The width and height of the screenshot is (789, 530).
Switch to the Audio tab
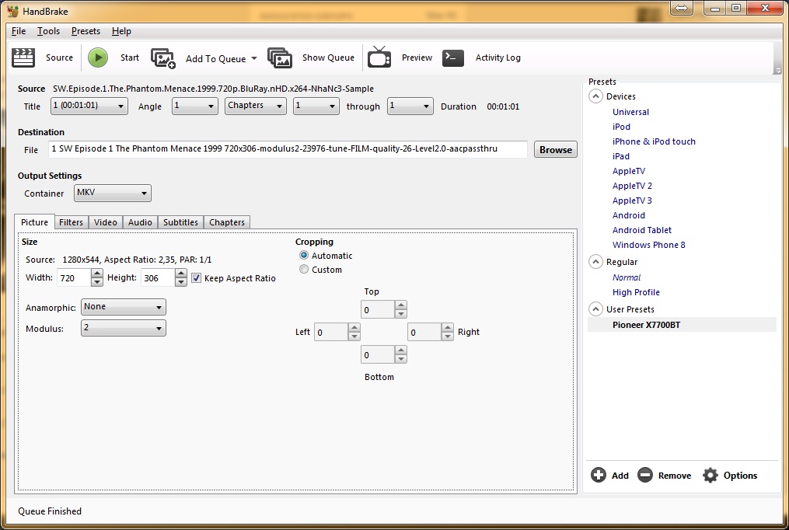[x=140, y=222]
